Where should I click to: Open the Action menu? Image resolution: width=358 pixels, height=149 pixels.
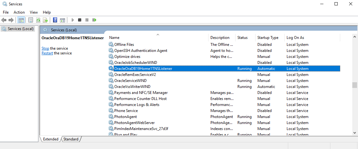point(19,12)
